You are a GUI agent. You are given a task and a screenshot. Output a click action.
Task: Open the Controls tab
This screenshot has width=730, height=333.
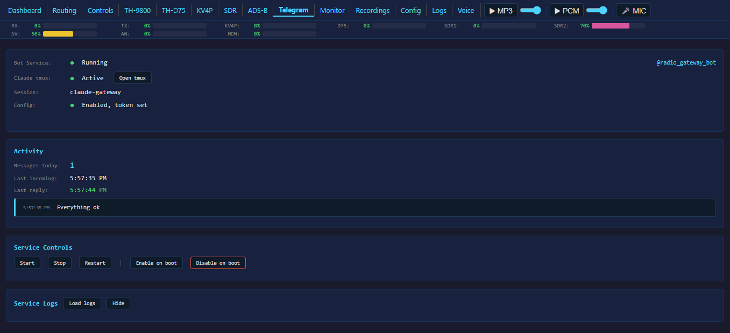[x=101, y=10]
